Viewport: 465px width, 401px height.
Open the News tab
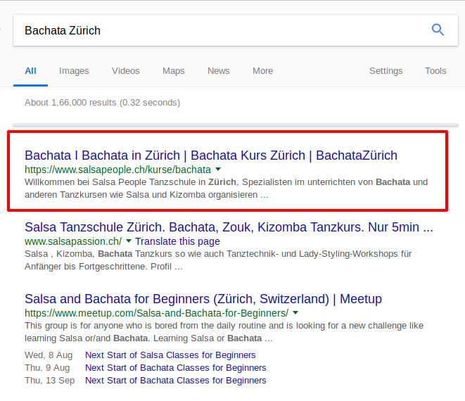218,71
